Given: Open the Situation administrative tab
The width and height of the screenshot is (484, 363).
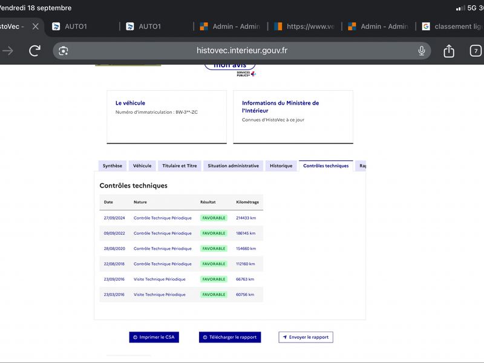Looking at the screenshot, I should point(234,166).
